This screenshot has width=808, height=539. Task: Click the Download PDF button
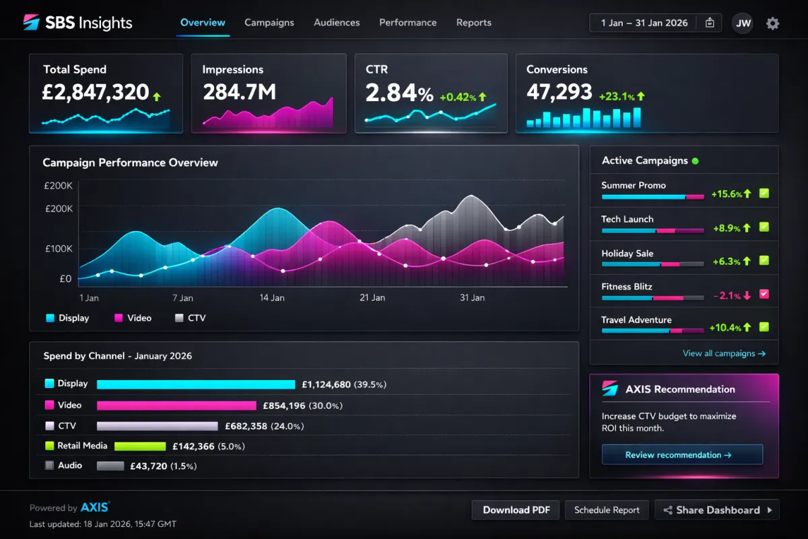515,510
